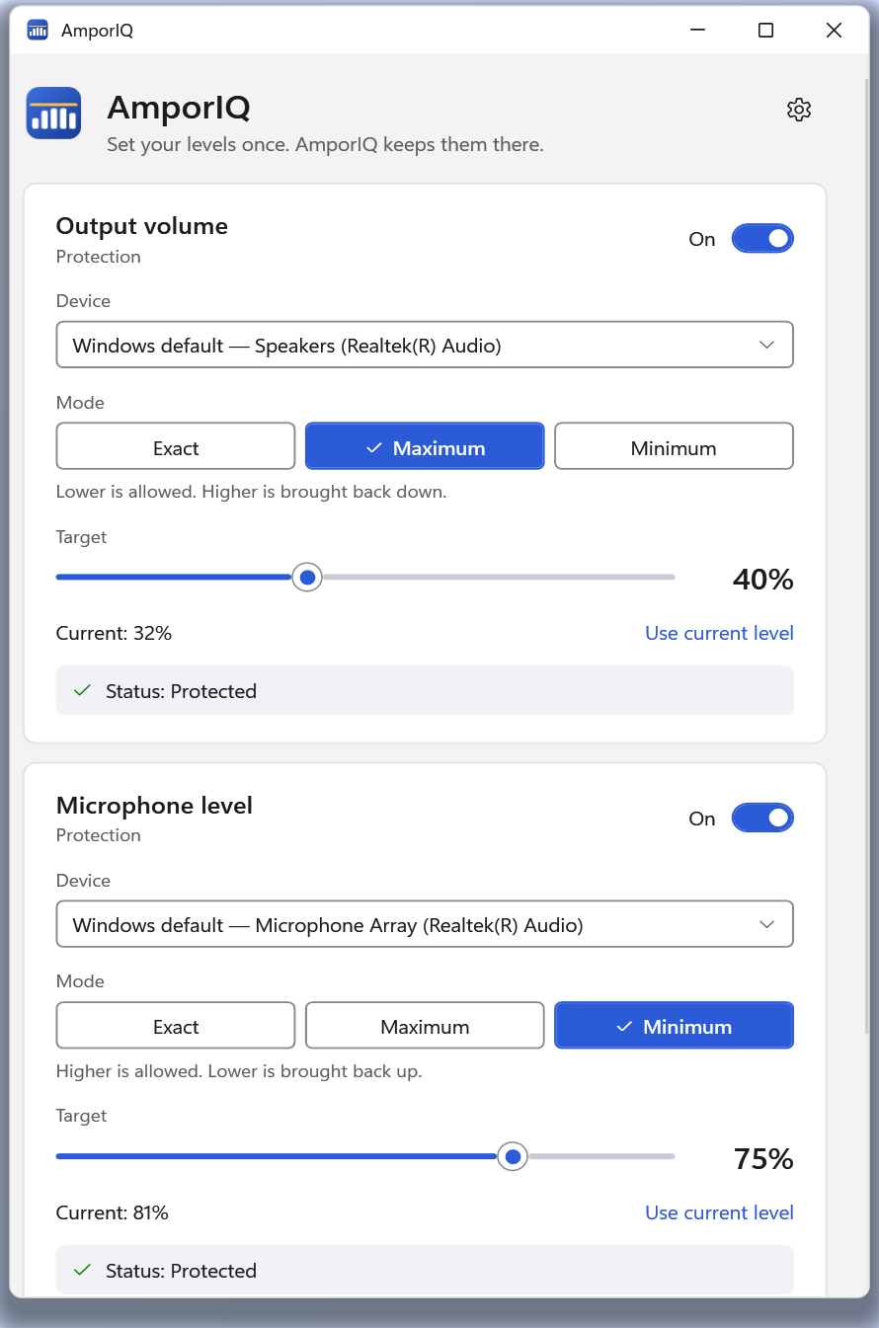This screenshot has width=879, height=1328.
Task: Click the Microphone level heading
Action: pyautogui.click(x=154, y=806)
